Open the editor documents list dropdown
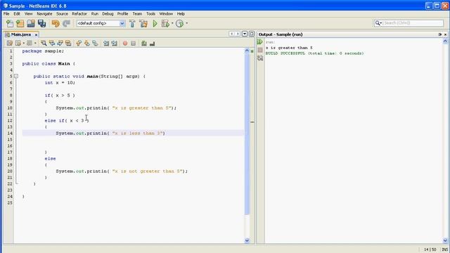 coord(245,34)
